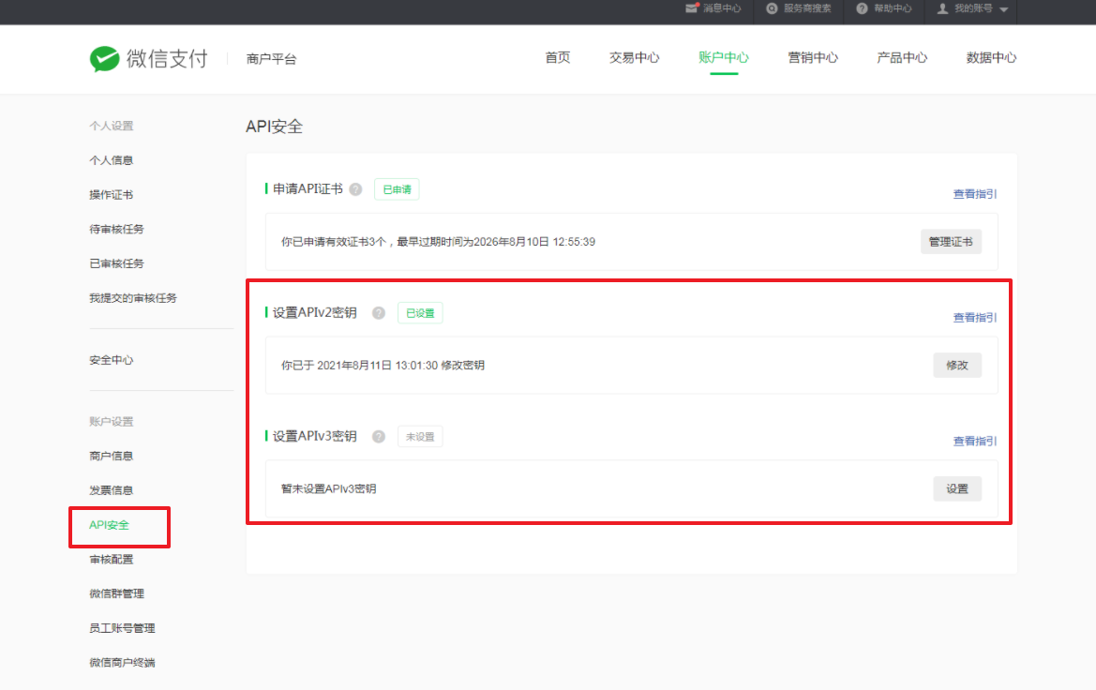Open 微信商户终端 in the sidebar
The height and width of the screenshot is (690, 1096).
click(x=122, y=662)
